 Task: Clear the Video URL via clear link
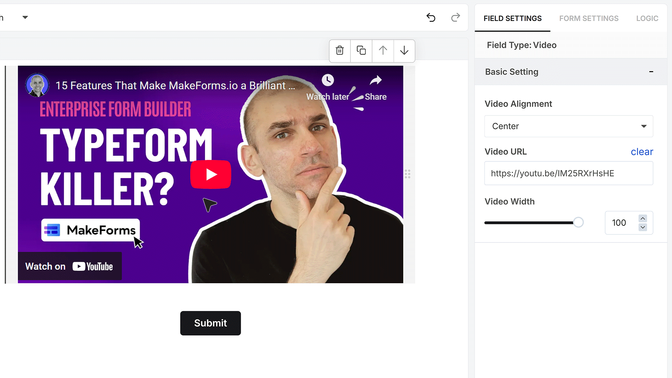pyautogui.click(x=642, y=152)
